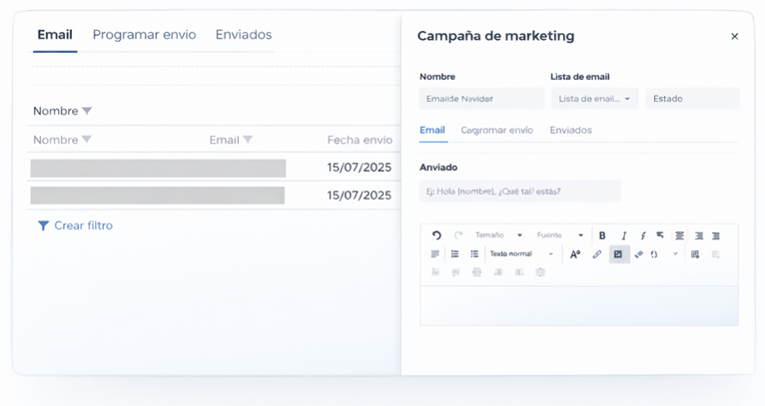Toggle bold formatting
This screenshot has width=765, height=406.
(x=602, y=235)
